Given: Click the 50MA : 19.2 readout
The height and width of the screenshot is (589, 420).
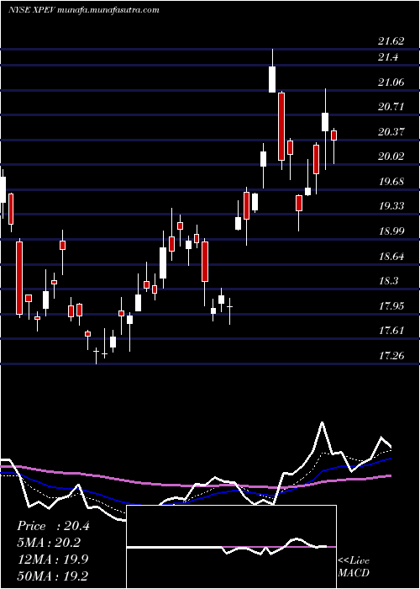Looking at the screenshot, I should point(53,576).
